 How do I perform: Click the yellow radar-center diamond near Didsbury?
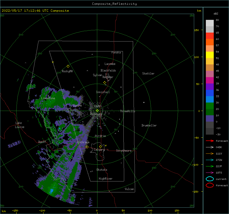click(x=97, y=111)
